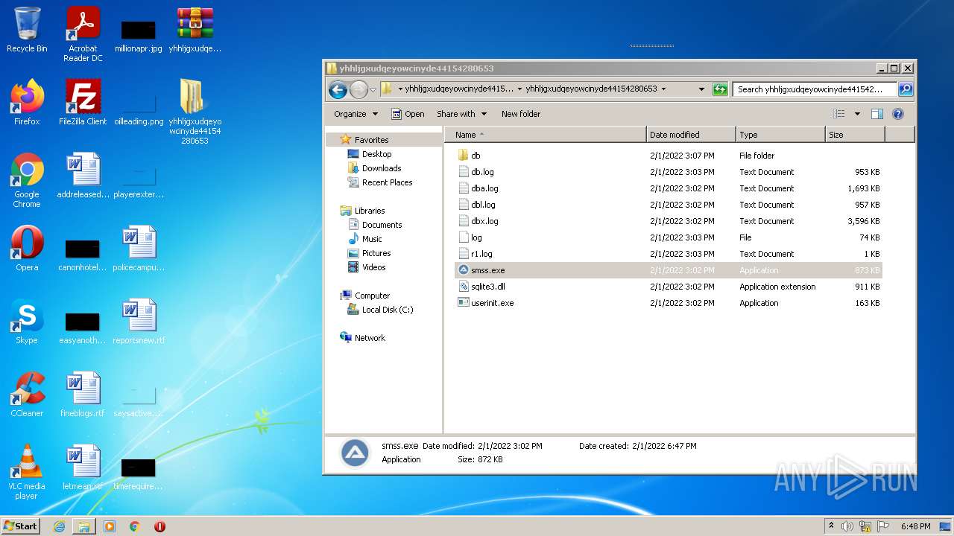Screen dimensions: 954x536
Task: Open the Start menu
Action: pos(21,526)
